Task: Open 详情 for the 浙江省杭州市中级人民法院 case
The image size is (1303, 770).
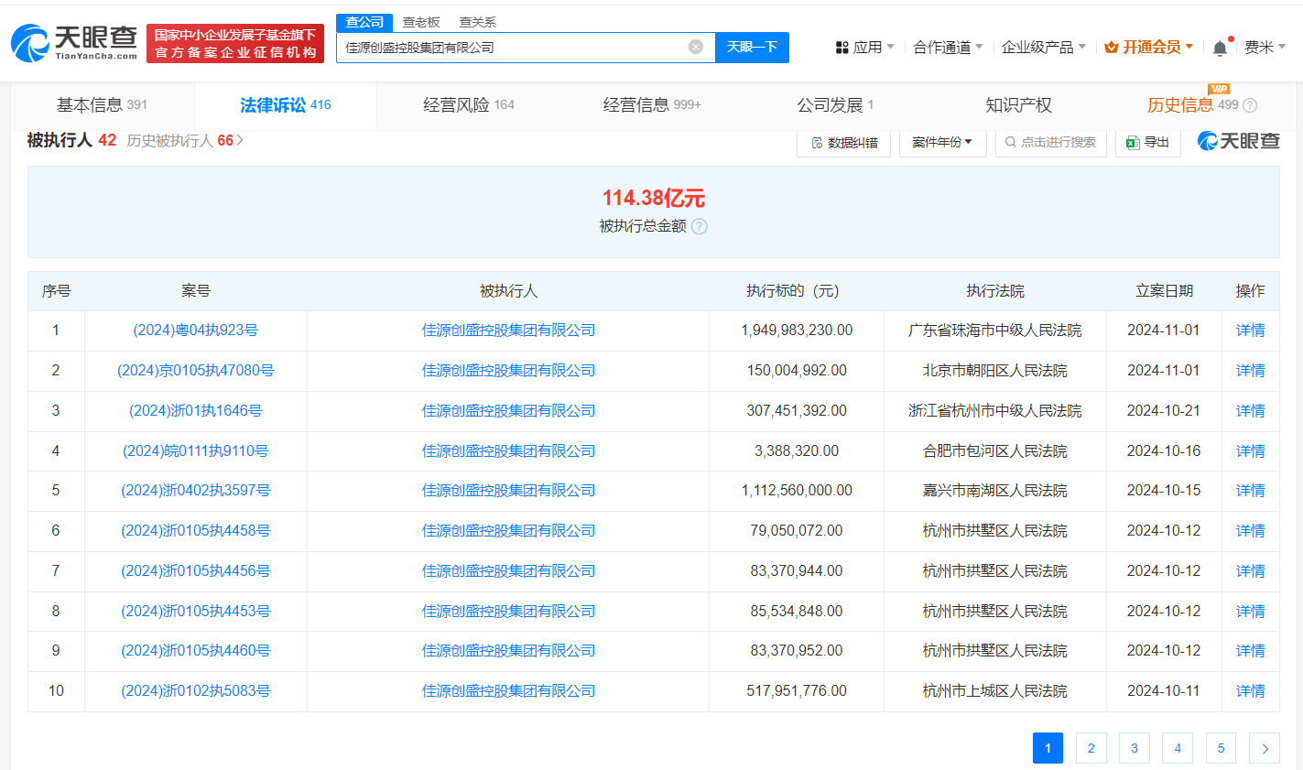Action: [x=1251, y=411]
